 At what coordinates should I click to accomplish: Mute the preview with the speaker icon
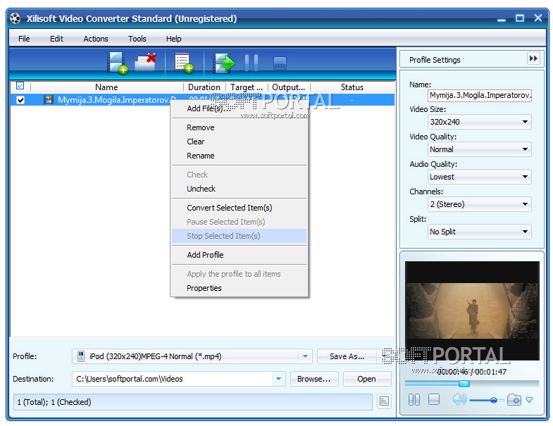click(x=459, y=399)
